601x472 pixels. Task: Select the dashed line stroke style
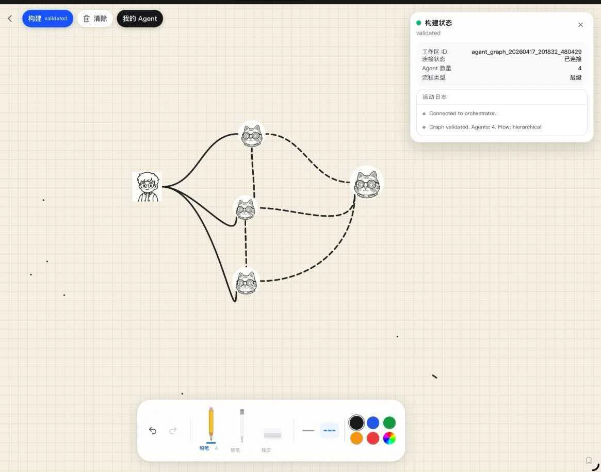coord(329,430)
